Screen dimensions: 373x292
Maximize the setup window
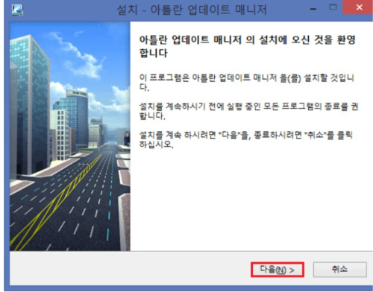pos(333,7)
